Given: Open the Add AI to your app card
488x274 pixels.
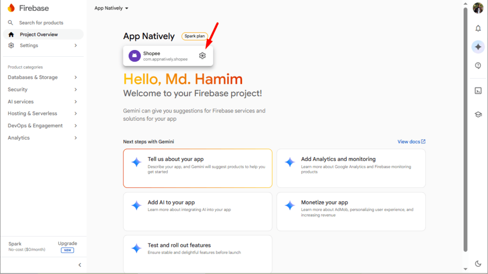Looking at the screenshot, I should click(198, 212).
